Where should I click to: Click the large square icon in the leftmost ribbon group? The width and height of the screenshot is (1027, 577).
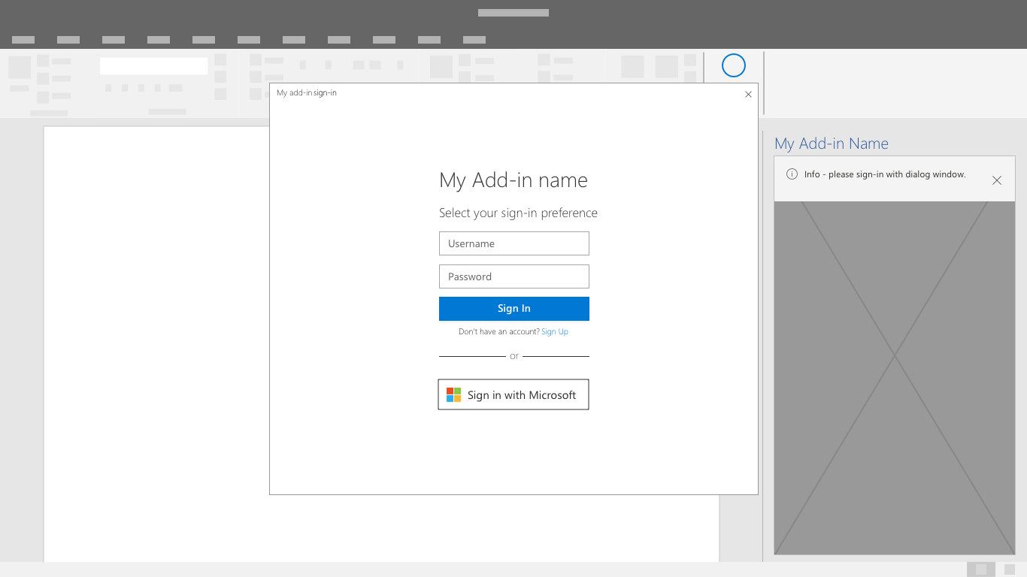point(20,68)
